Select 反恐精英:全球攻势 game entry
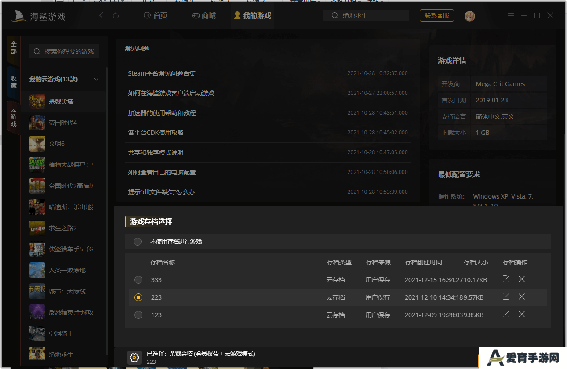This screenshot has width=567, height=369. pyautogui.click(x=64, y=312)
